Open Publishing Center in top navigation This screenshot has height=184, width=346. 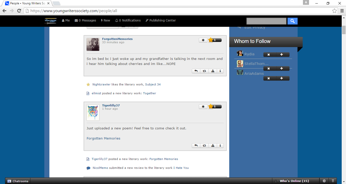click(161, 20)
